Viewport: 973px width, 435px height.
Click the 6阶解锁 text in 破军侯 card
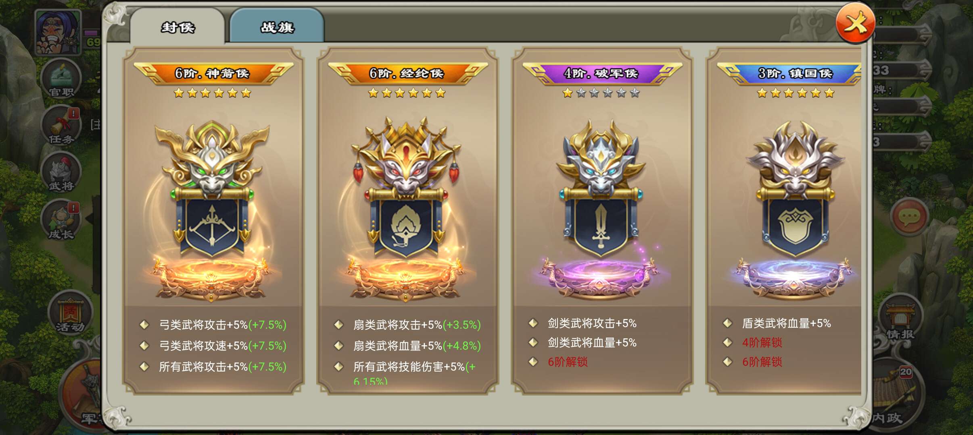[x=568, y=362]
